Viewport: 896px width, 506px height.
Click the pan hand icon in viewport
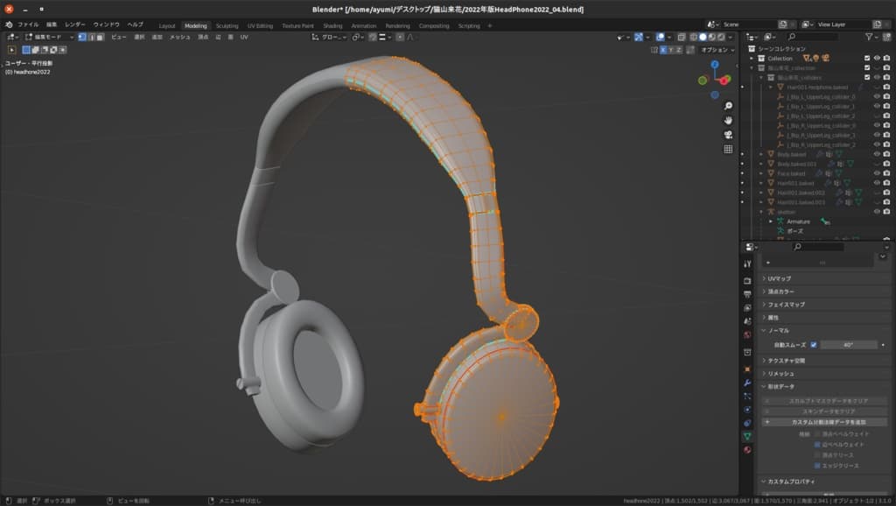[728, 120]
